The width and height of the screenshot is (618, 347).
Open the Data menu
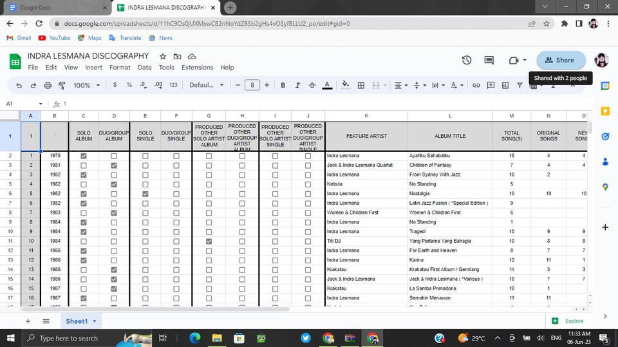144,68
